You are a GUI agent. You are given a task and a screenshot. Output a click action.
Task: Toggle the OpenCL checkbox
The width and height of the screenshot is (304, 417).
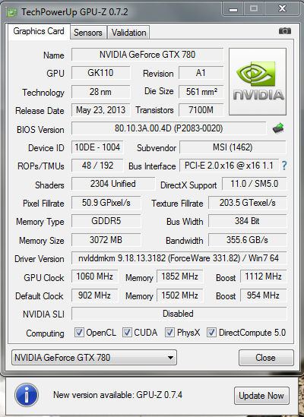point(79,333)
